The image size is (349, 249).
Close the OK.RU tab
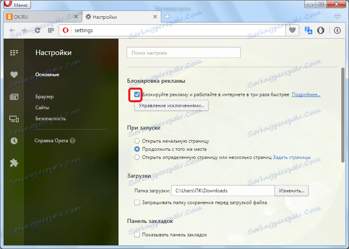(x=76, y=17)
